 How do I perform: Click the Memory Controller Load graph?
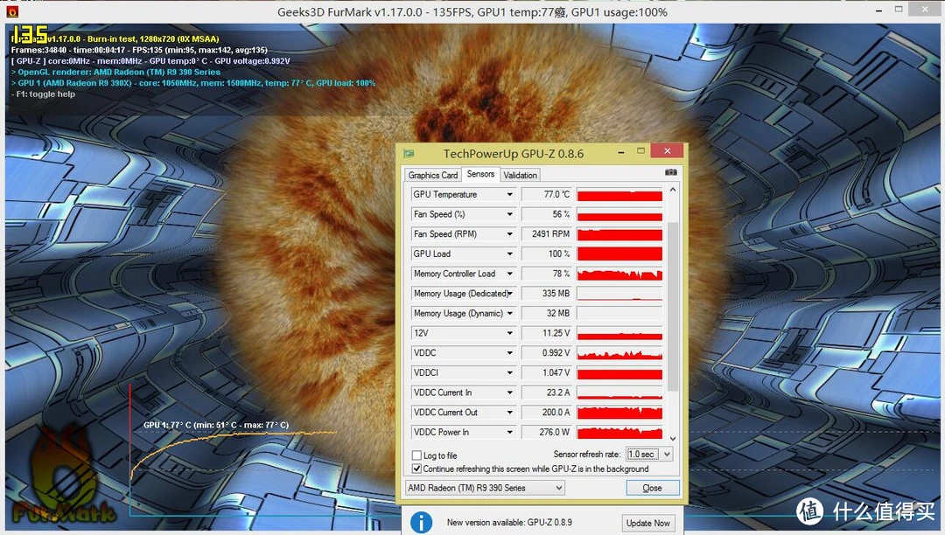619,274
